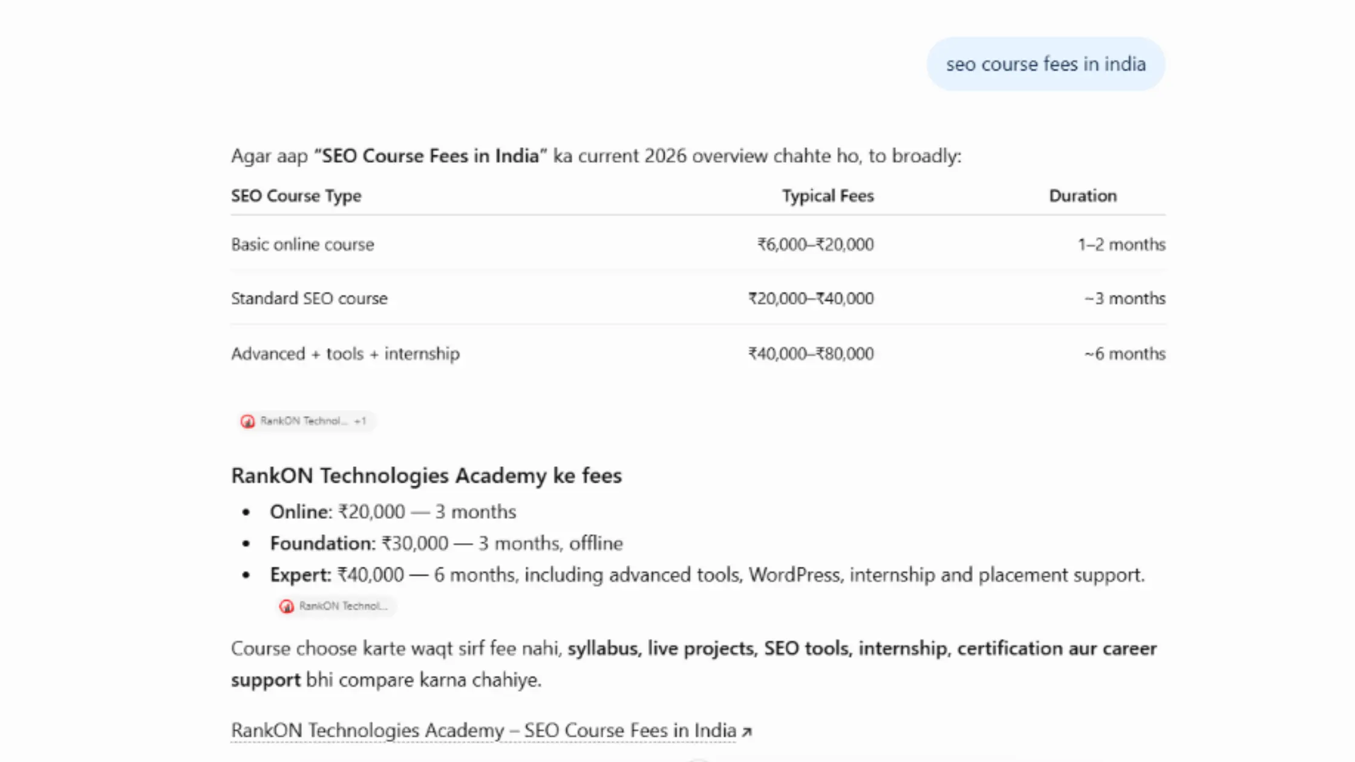Click the 'SEO Course Type' column header
Screen dimensions: 1355x762
[x=296, y=196]
